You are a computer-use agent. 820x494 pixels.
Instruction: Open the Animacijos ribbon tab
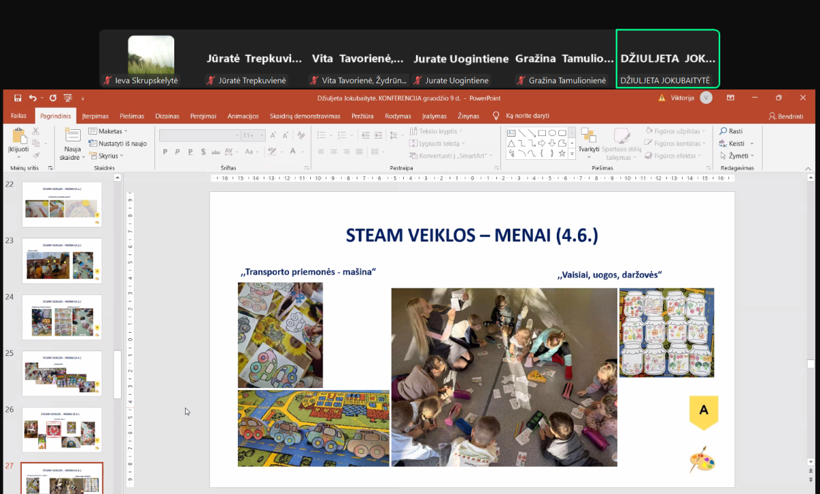point(243,116)
